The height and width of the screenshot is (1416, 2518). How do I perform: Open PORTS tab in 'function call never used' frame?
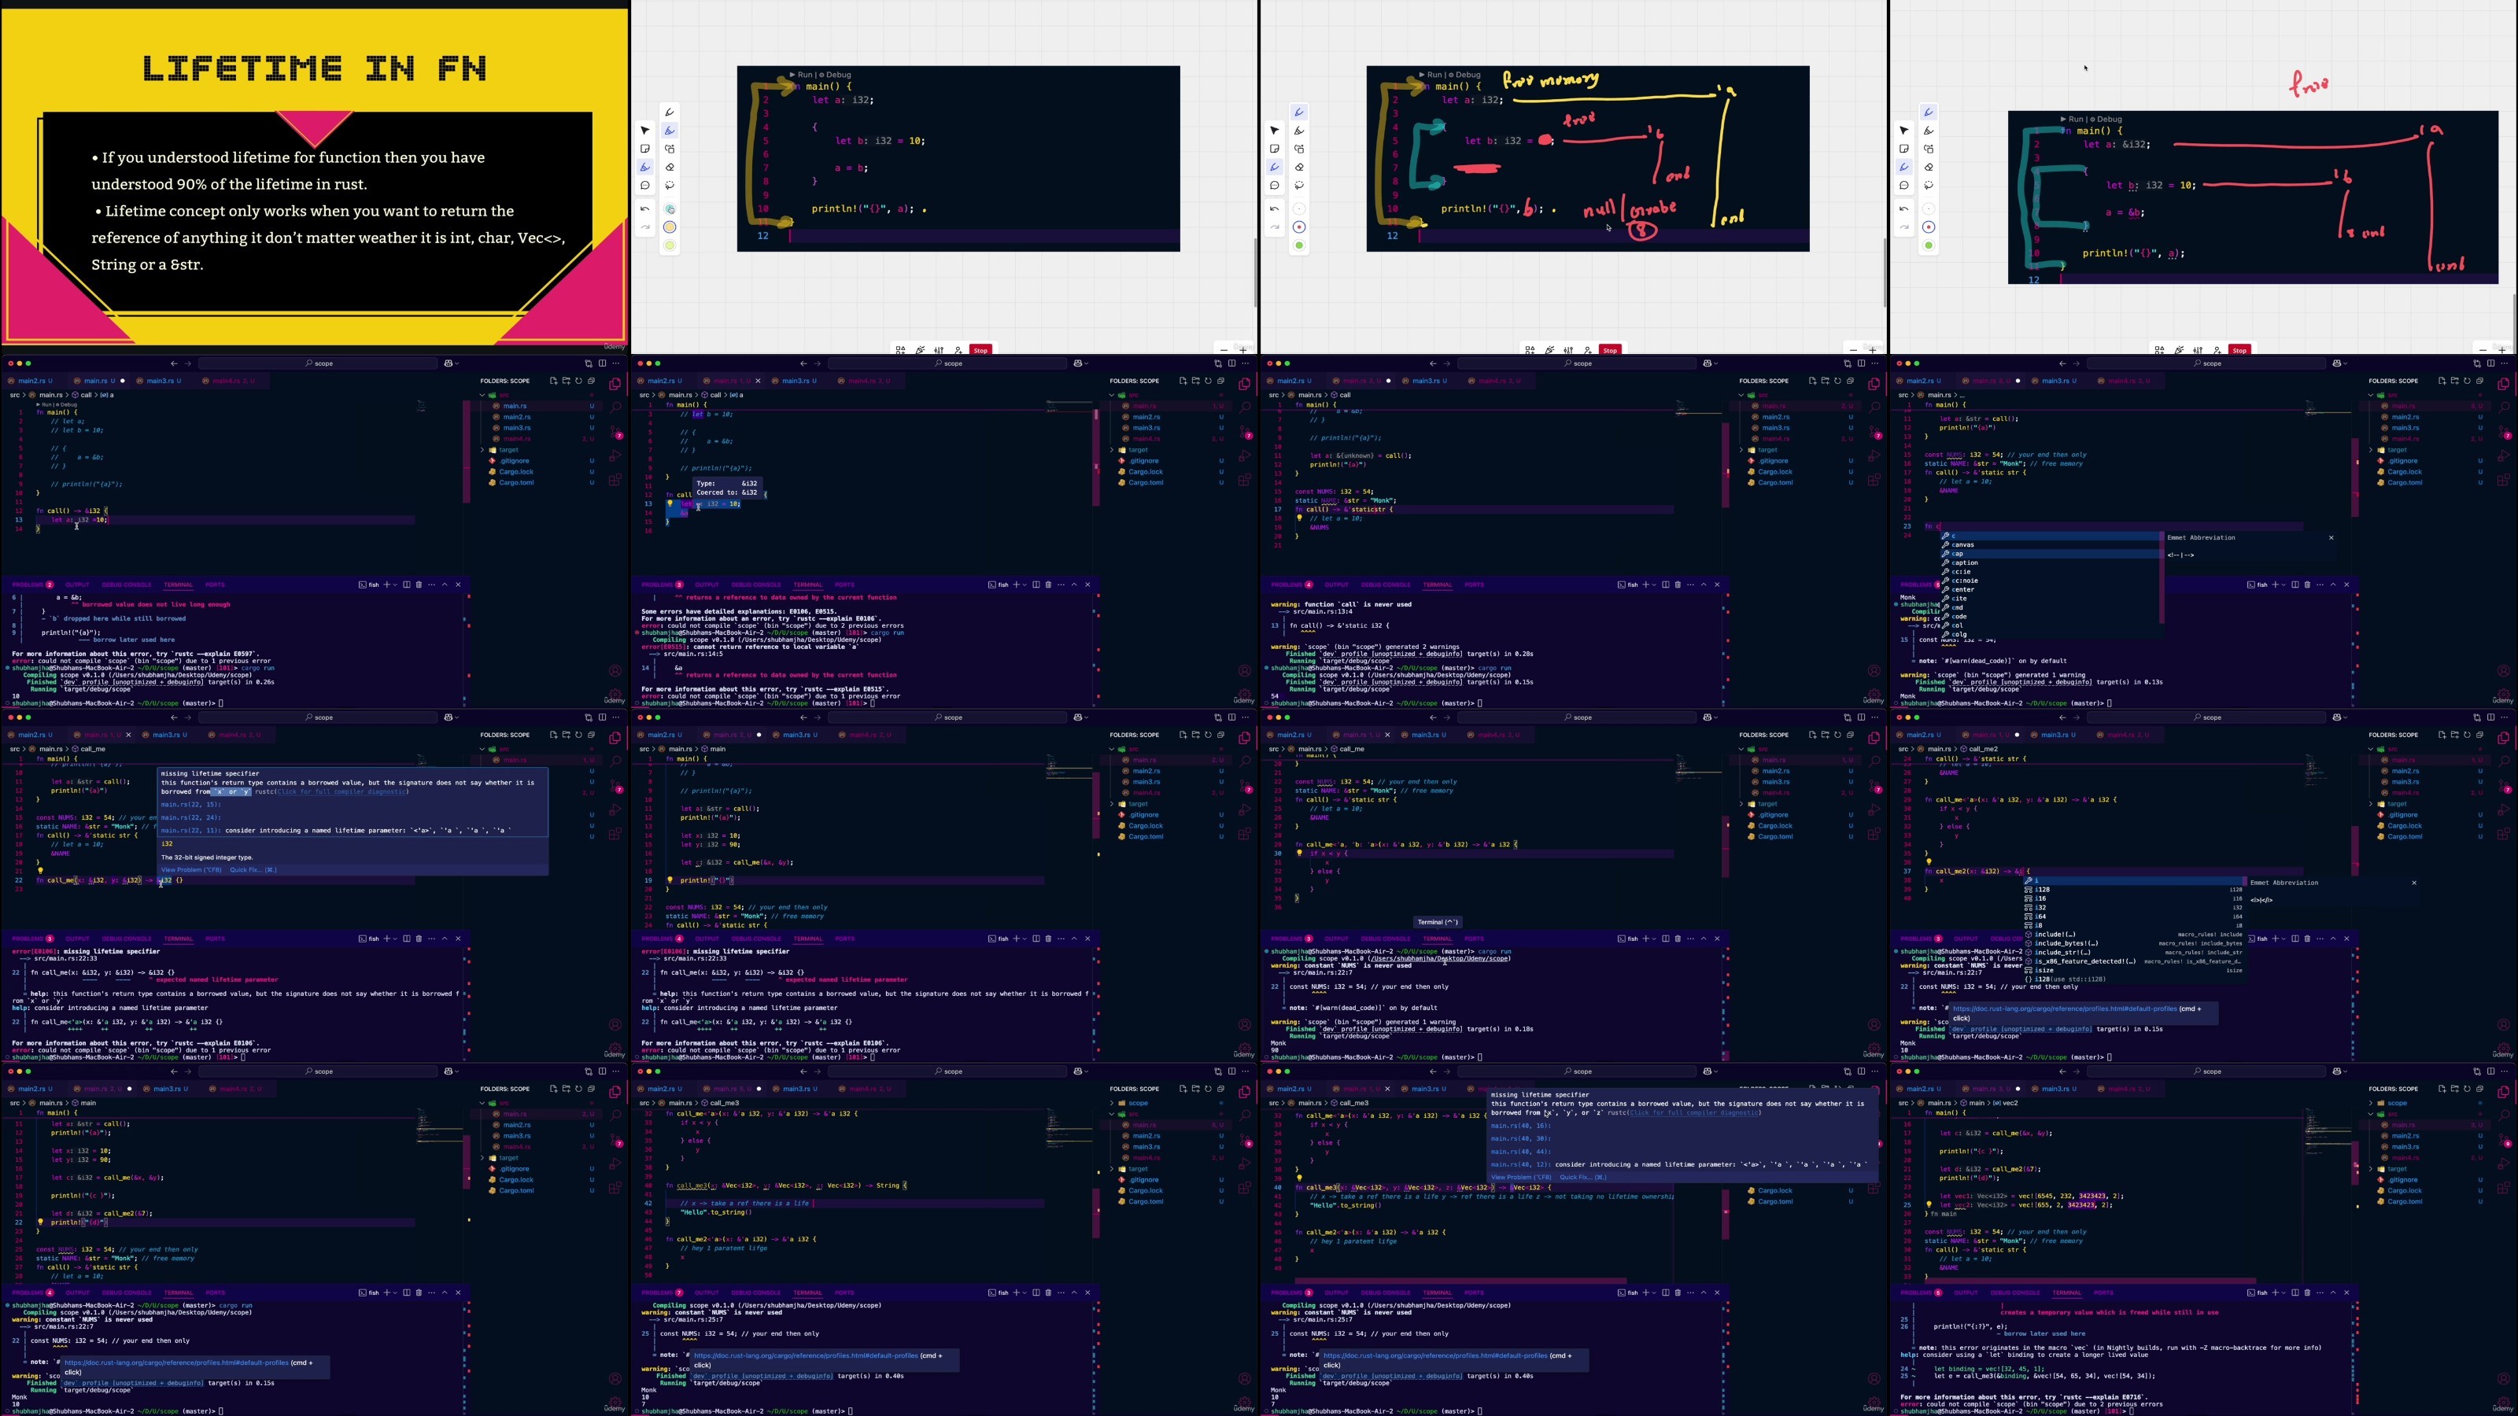(x=1474, y=584)
